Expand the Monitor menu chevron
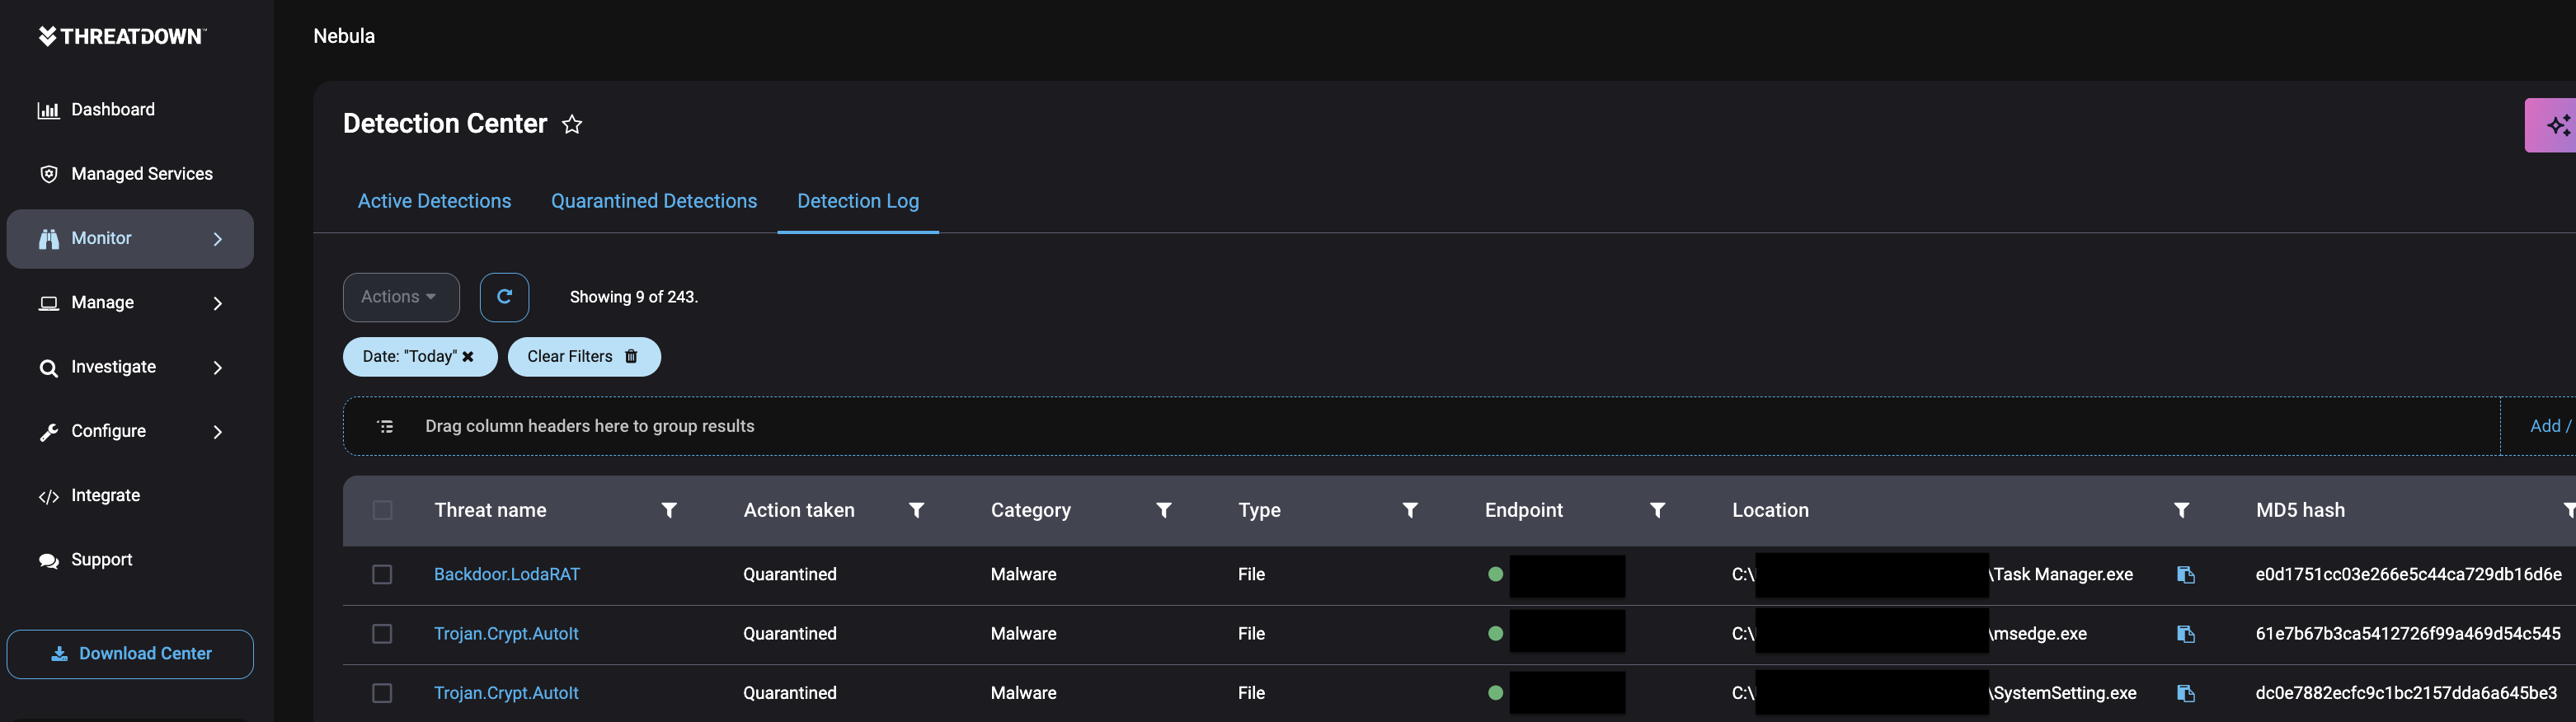2576x722 pixels. 218,239
